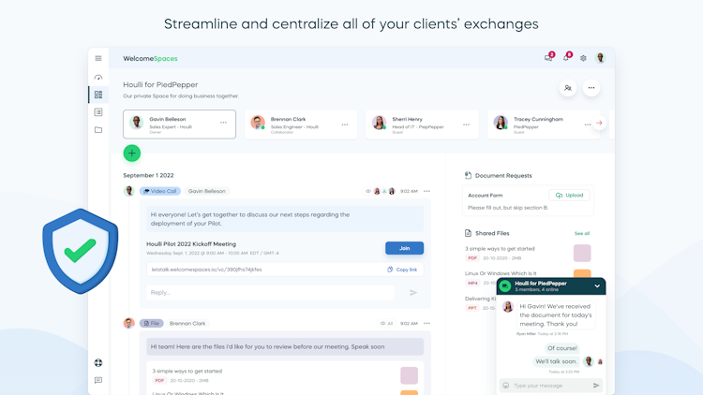Click the Type your message field
703x395 pixels.
click(550, 386)
